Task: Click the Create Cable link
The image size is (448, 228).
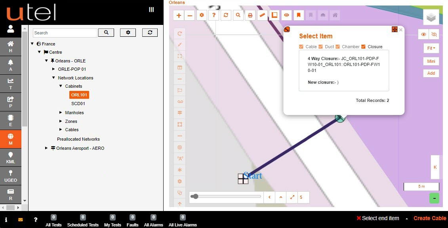Action: 430,218
